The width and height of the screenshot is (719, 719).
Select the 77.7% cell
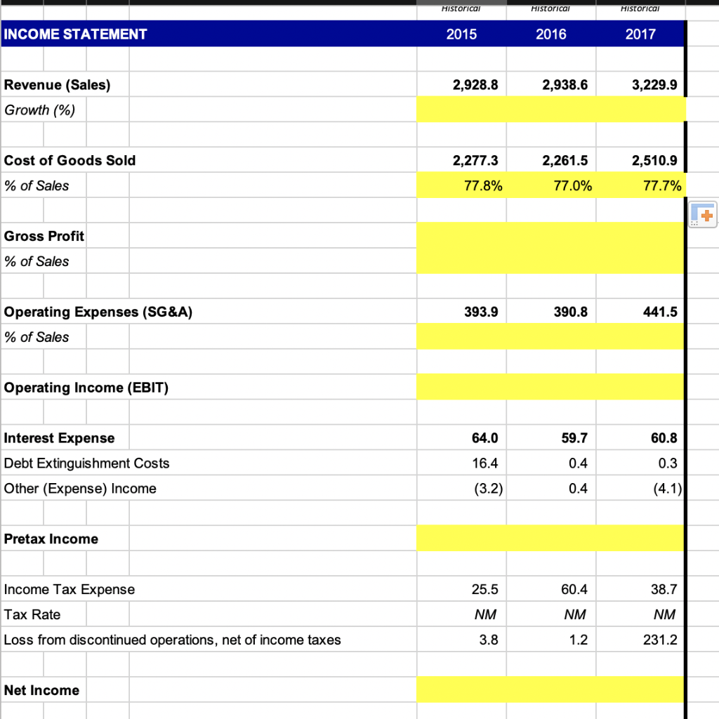[640, 185]
